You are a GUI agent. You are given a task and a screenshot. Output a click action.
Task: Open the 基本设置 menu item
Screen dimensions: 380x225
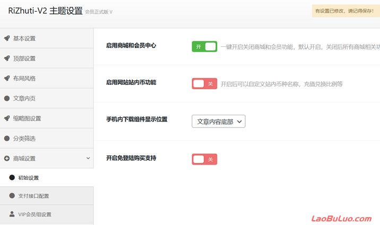click(47, 38)
